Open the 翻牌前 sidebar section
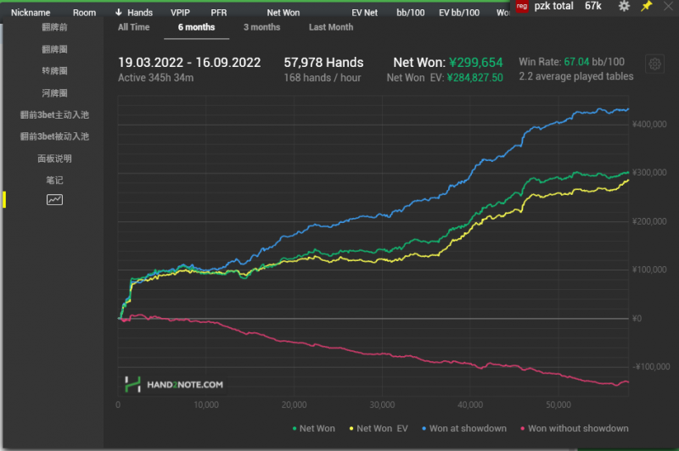 click(54, 27)
